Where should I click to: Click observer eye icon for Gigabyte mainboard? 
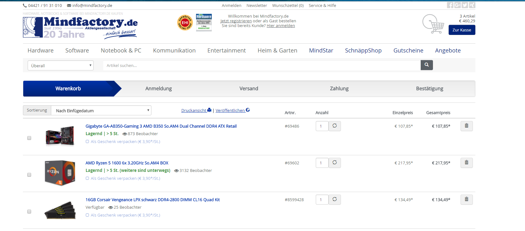click(125, 134)
